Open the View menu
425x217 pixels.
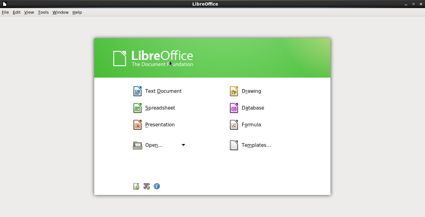29,12
